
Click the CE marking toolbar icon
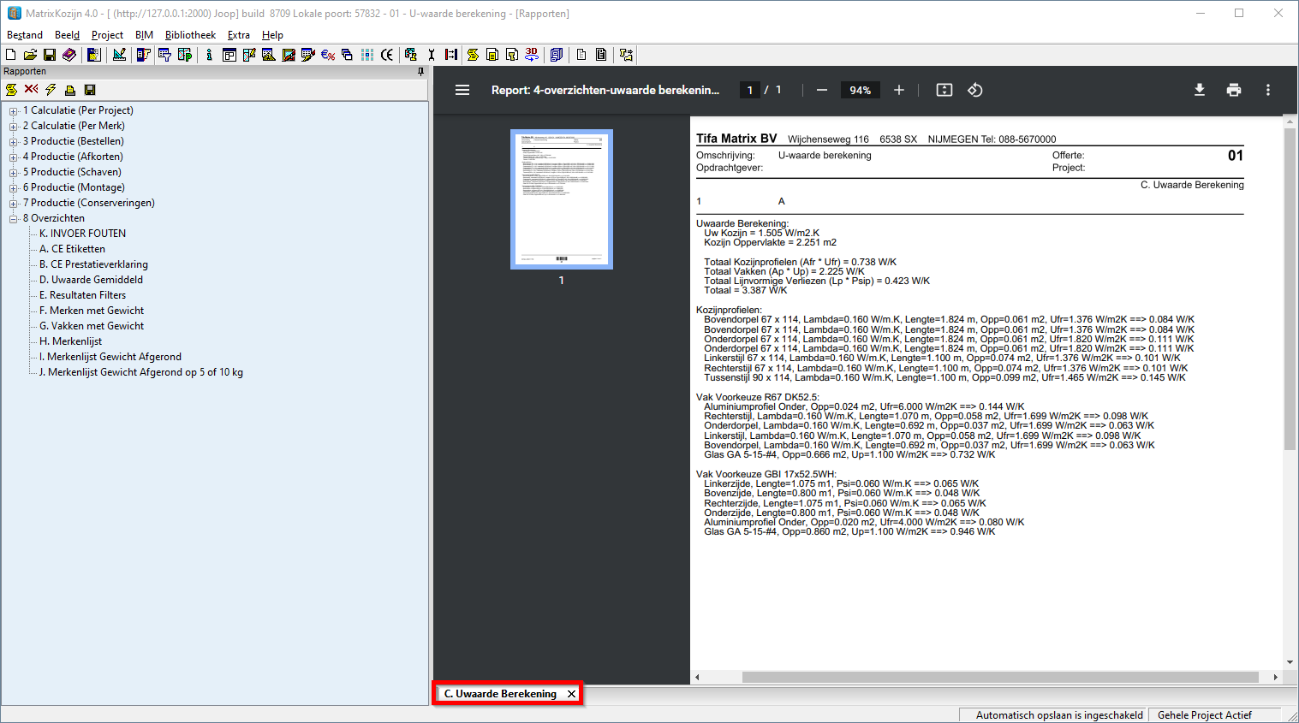(387, 55)
